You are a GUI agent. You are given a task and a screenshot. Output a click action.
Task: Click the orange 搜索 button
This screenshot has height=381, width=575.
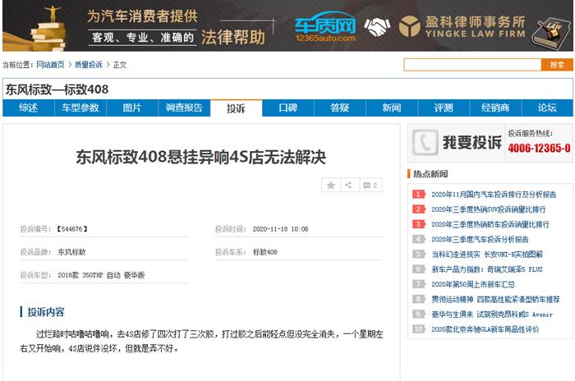(557, 65)
